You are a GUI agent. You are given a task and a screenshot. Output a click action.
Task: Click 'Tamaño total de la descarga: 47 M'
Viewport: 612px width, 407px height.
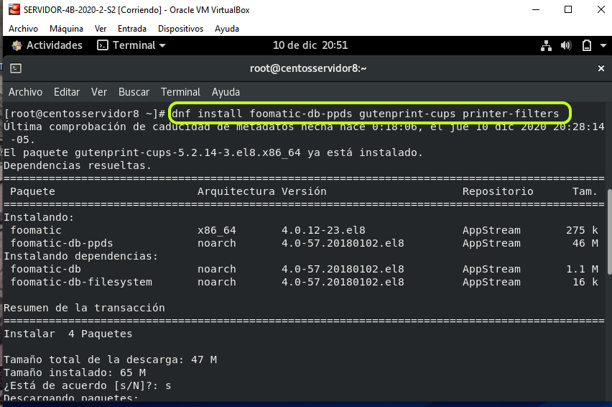coord(110,360)
